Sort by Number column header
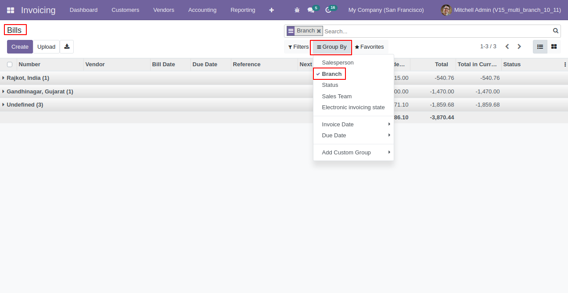Viewport: 568px width, 293px height. point(50,64)
